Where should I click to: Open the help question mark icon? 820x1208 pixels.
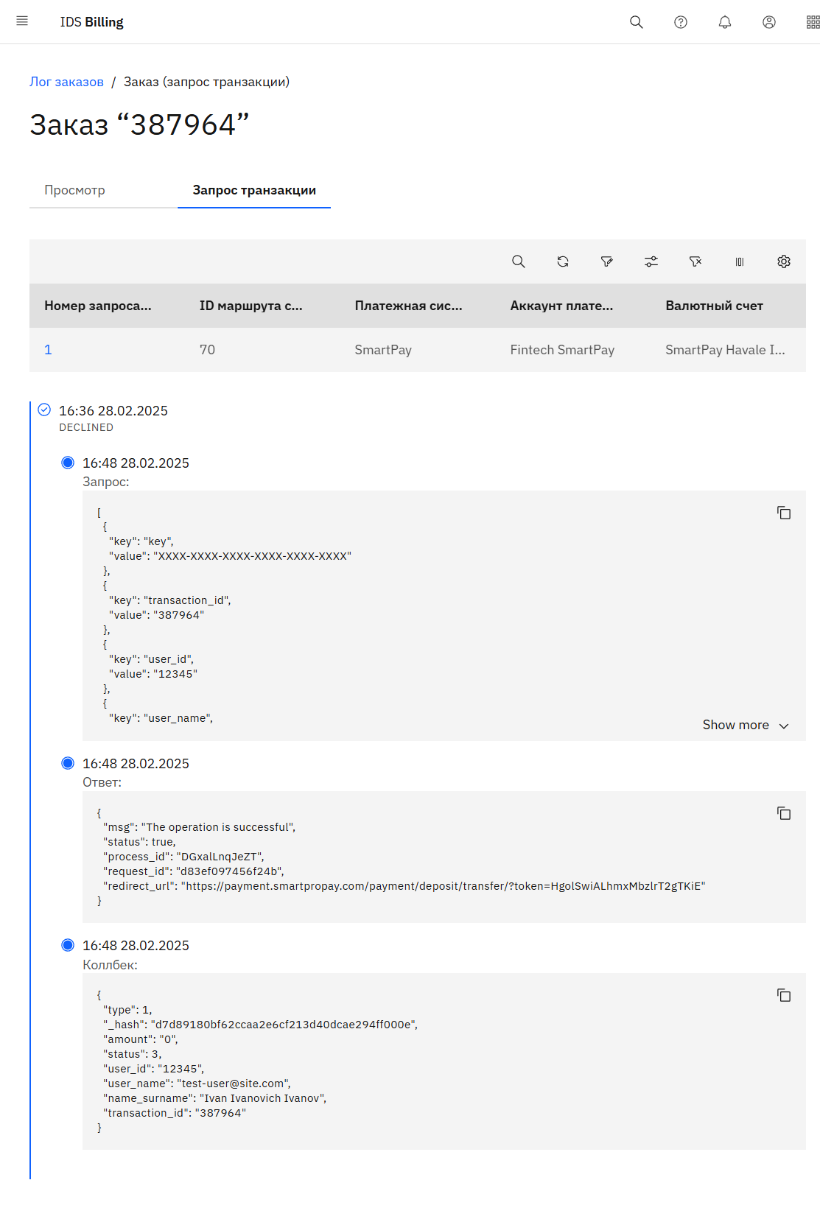tap(681, 22)
